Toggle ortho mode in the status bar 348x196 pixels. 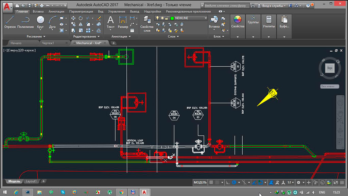228,182
